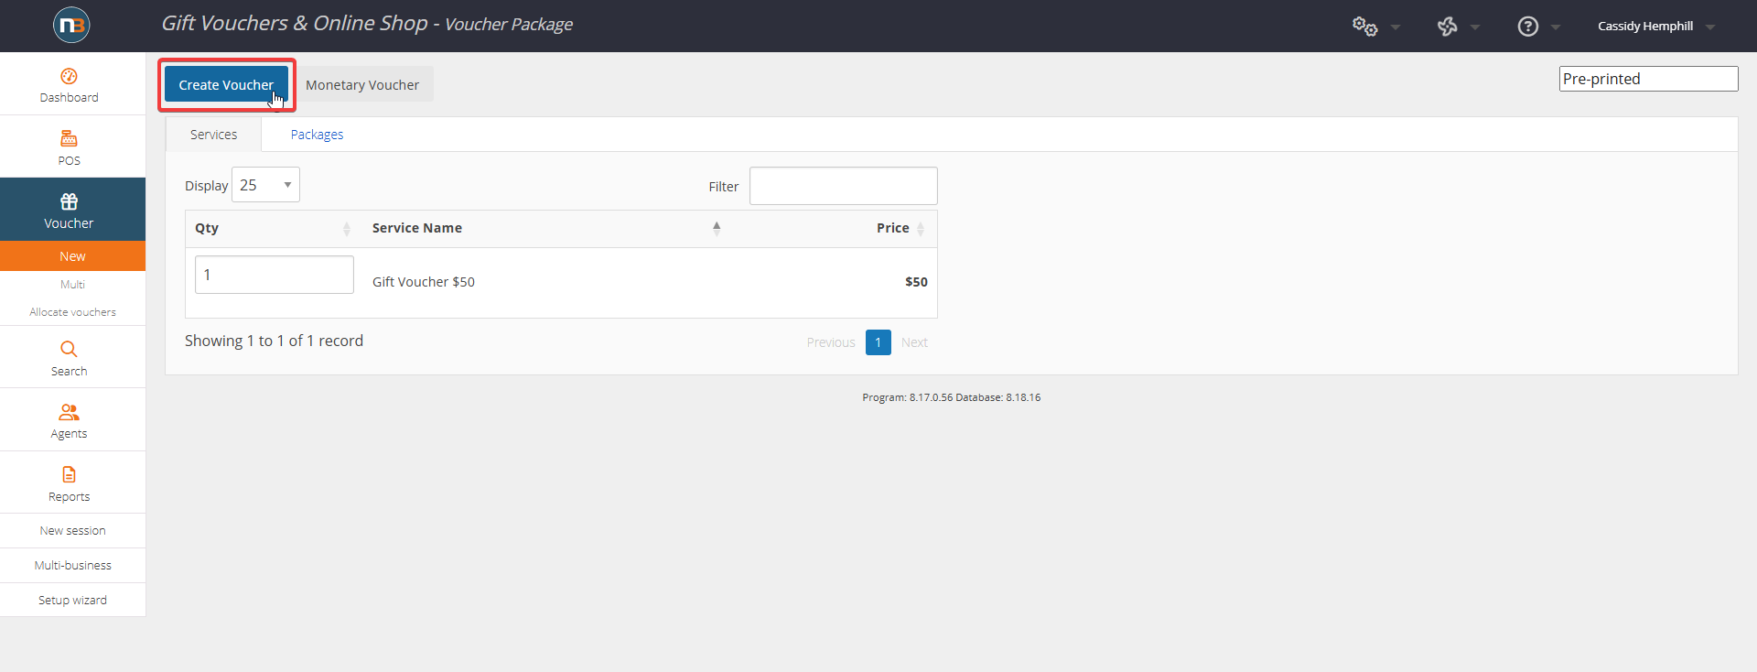Switch to the Packages tab
1757x672 pixels.
pos(317,135)
